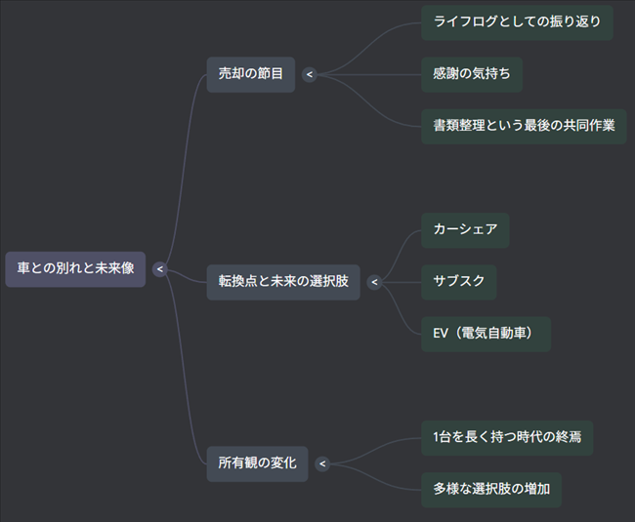The height and width of the screenshot is (522, 635).
Task: Select the 所有観の変化 node
Action: click(x=257, y=463)
